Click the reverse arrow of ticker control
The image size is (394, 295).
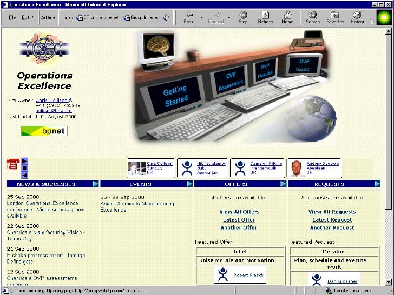[x=25, y=175]
